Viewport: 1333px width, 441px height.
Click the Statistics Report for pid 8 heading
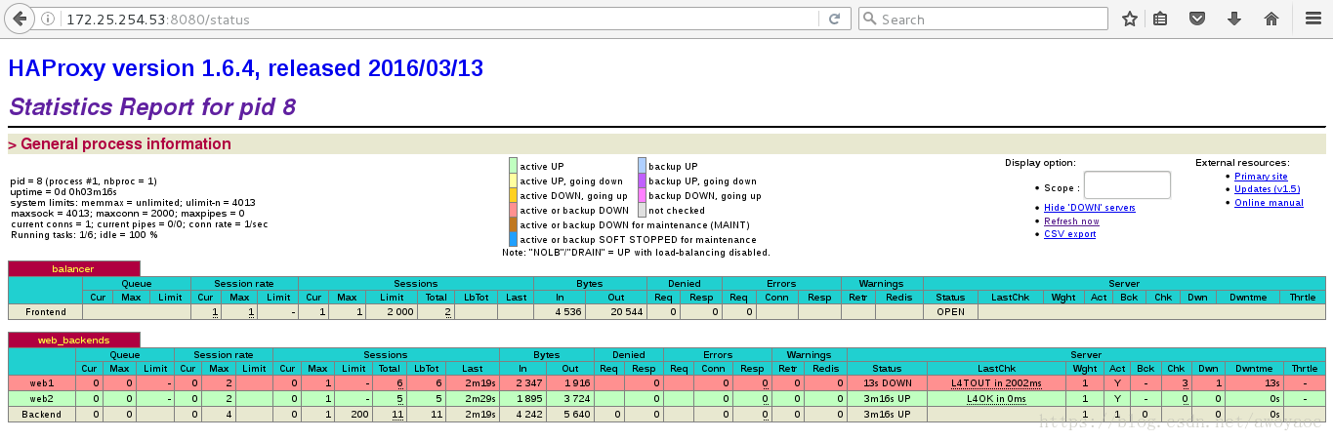[151, 107]
